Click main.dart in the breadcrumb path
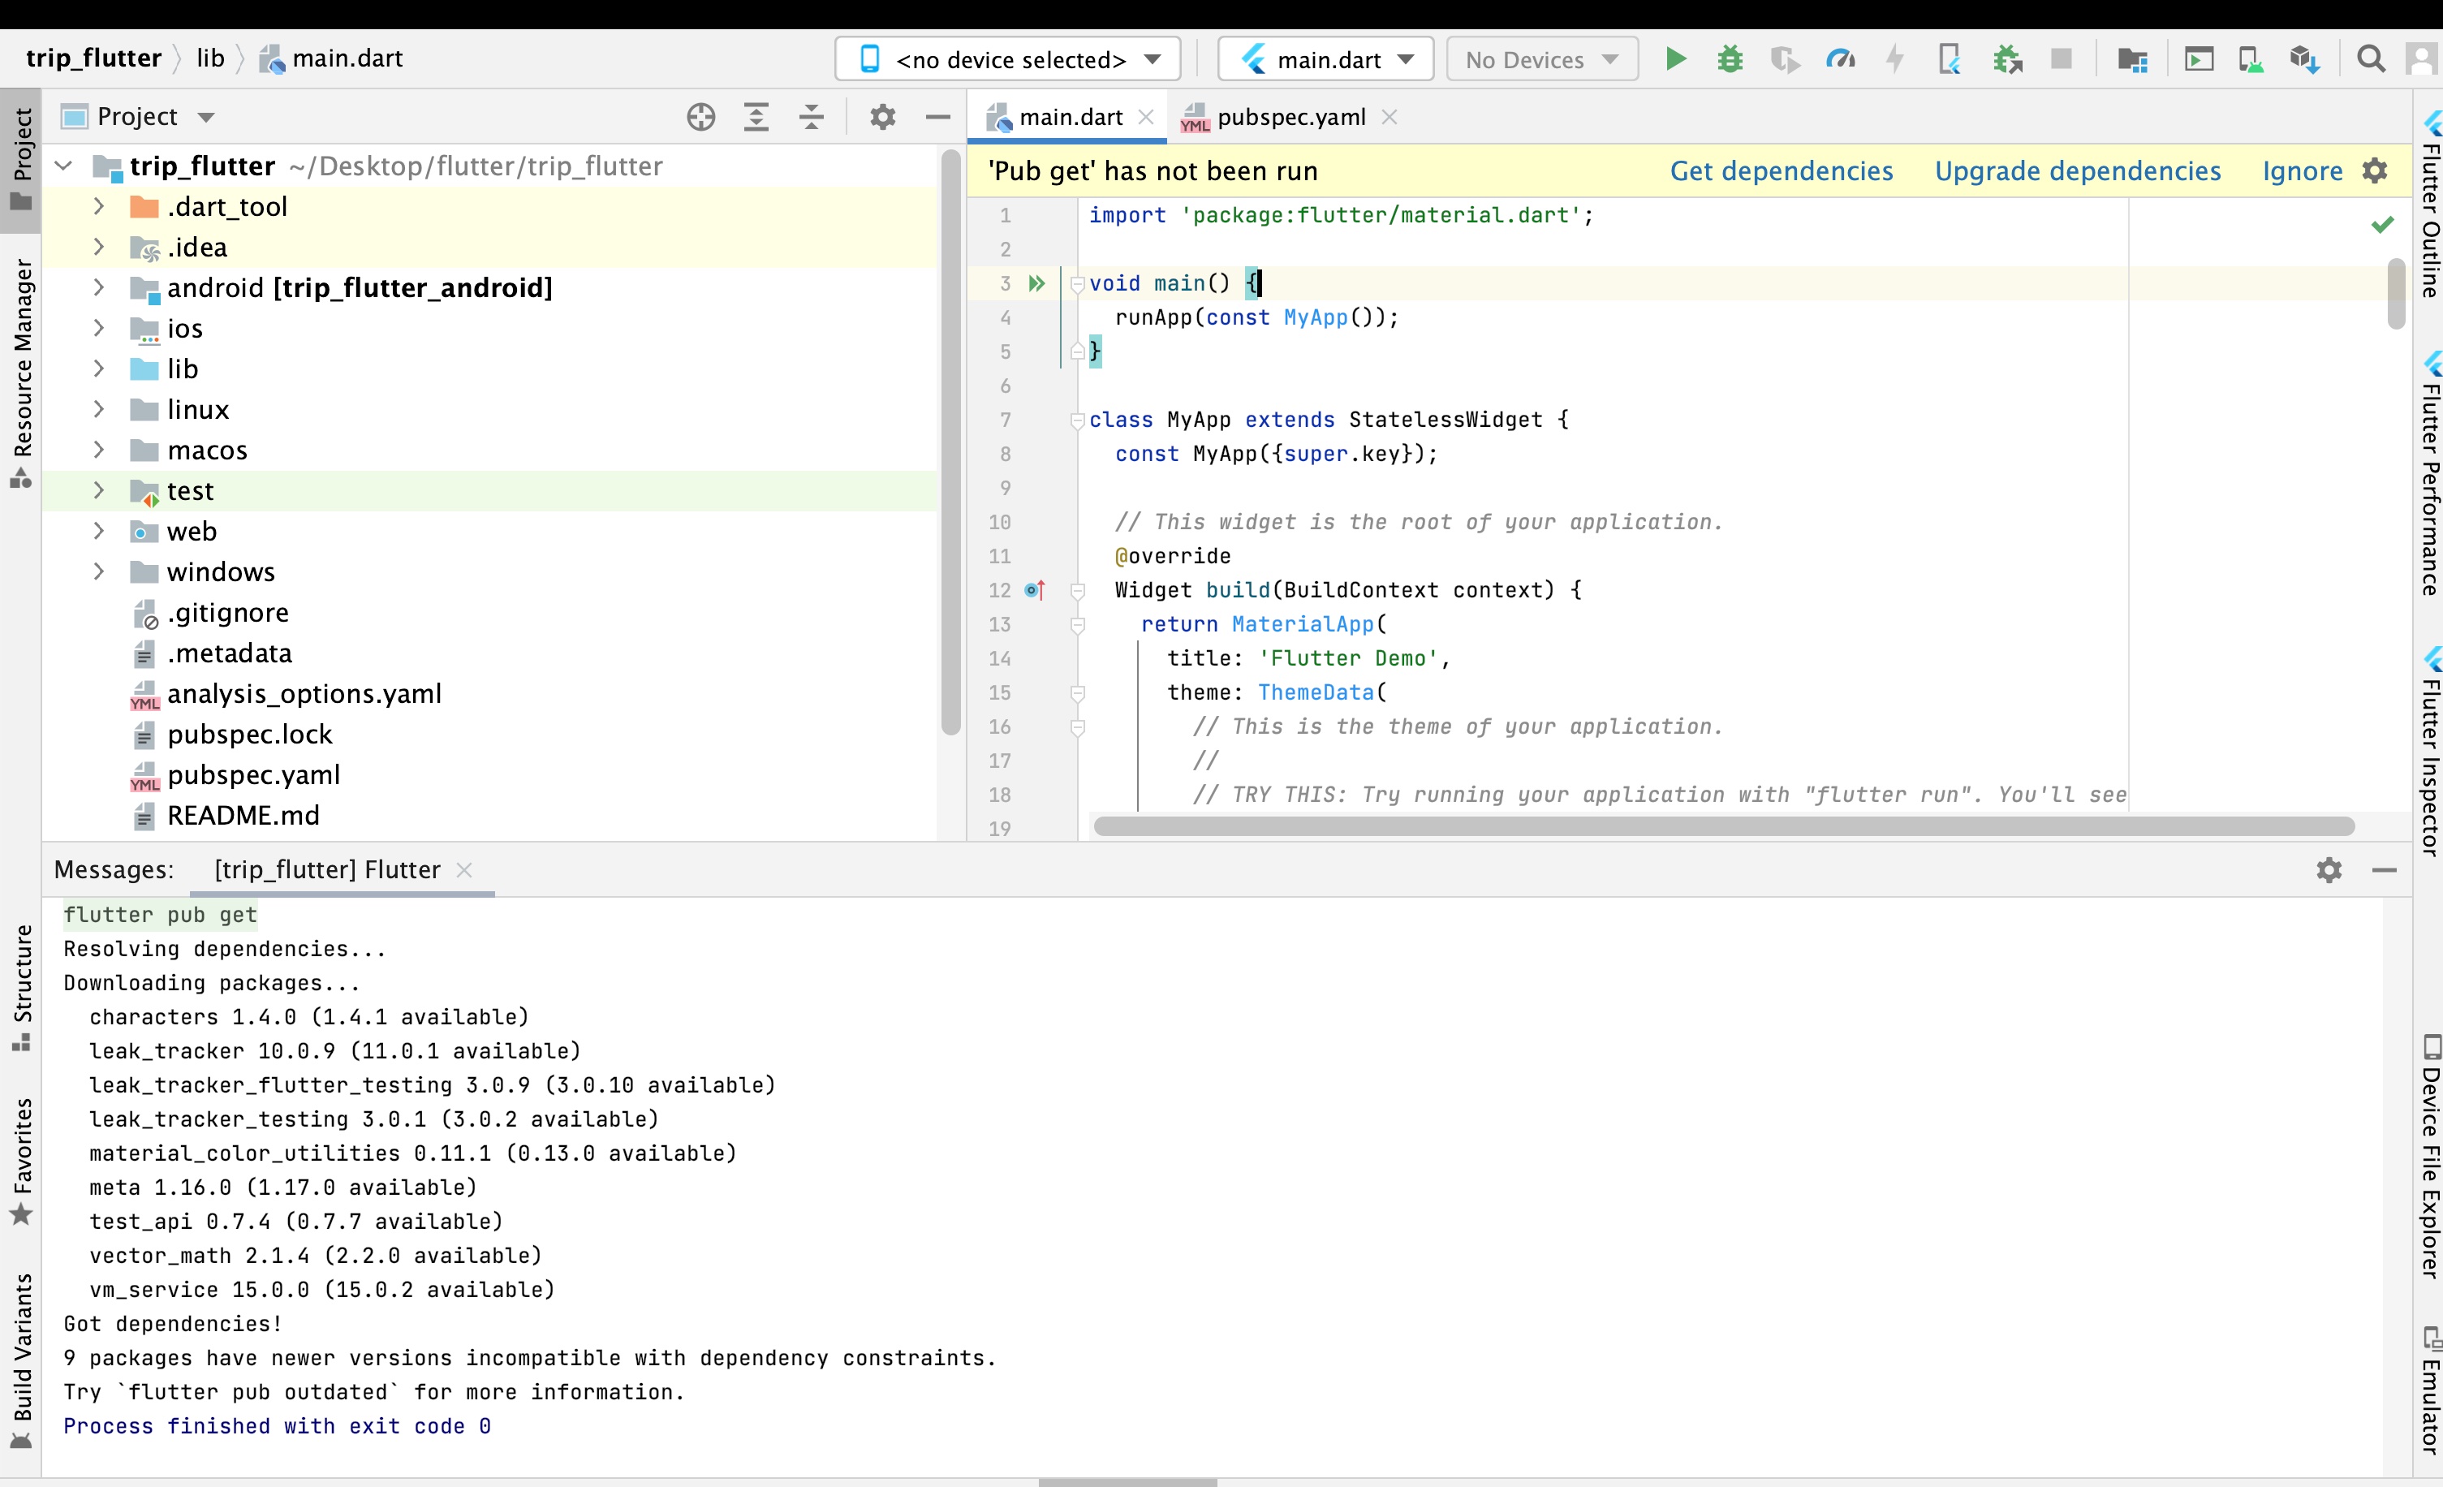 (331, 58)
